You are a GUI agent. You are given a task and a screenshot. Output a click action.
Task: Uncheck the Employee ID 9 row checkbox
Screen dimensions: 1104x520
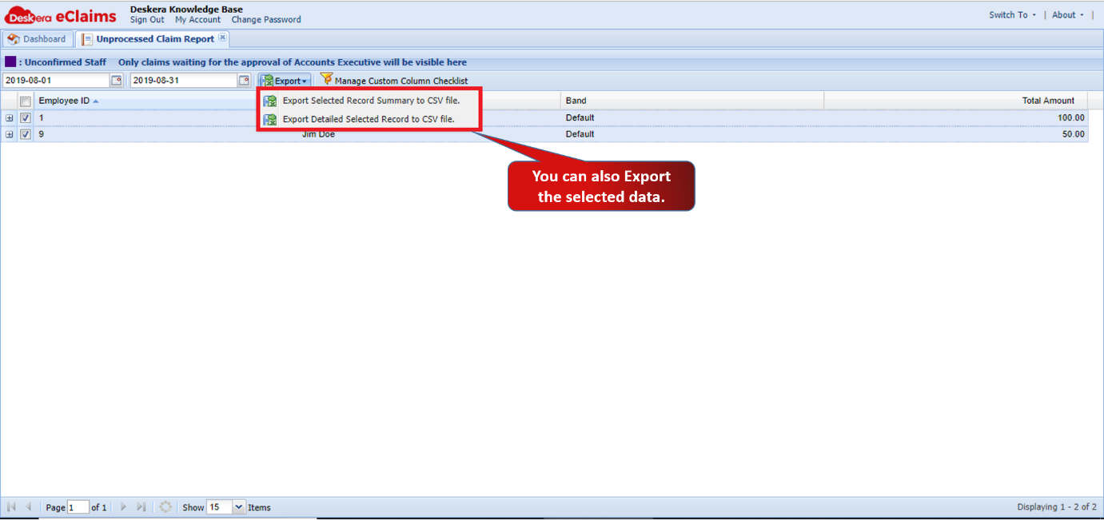[x=26, y=134]
